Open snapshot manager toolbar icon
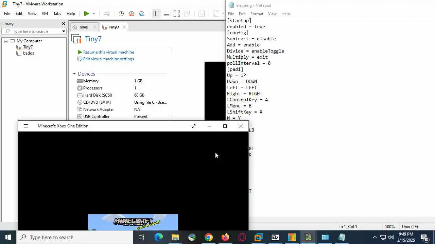The image size is (435, 244). coord(142,14)
